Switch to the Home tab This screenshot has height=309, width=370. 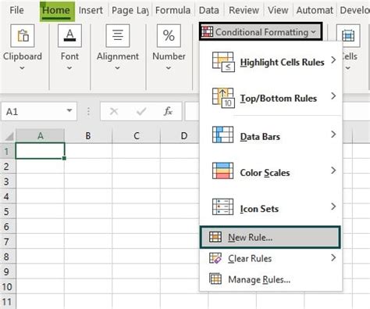(x=56, y=11)
